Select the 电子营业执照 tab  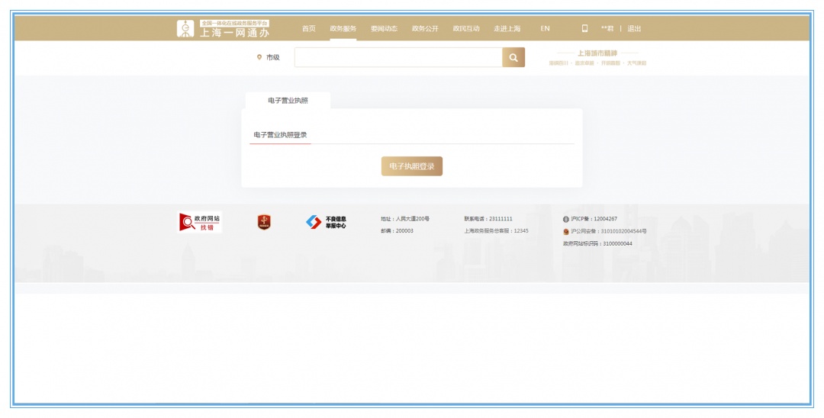click(288, 100)
